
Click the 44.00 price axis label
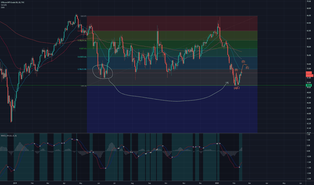point(309,114)
